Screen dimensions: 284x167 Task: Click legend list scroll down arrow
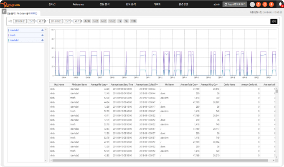46,160
